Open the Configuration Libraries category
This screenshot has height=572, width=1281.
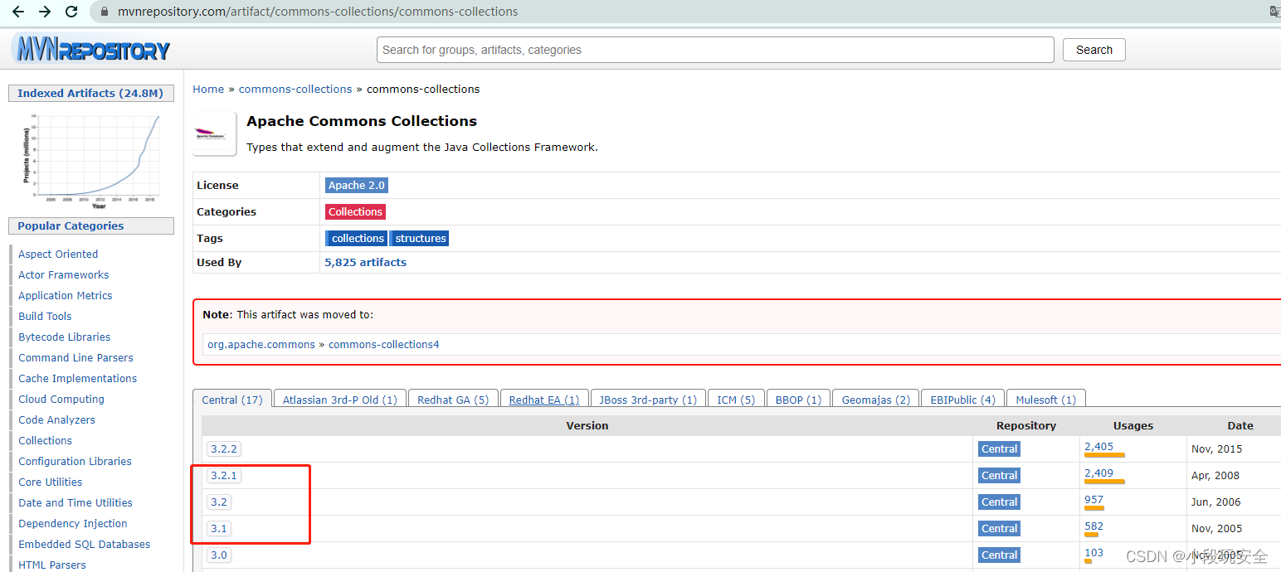(x=75, y=461)
